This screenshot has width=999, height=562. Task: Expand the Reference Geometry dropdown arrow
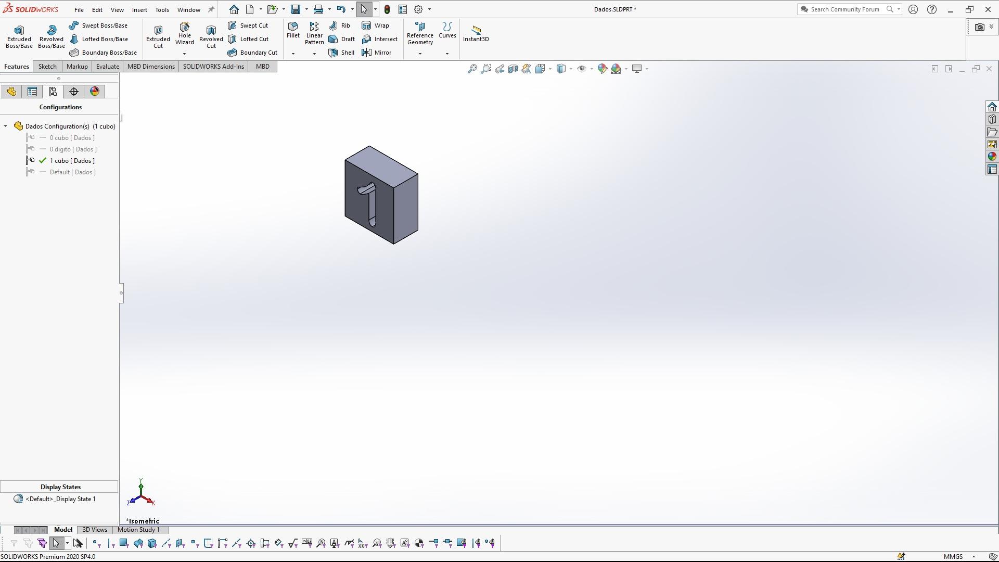[420, 54]
